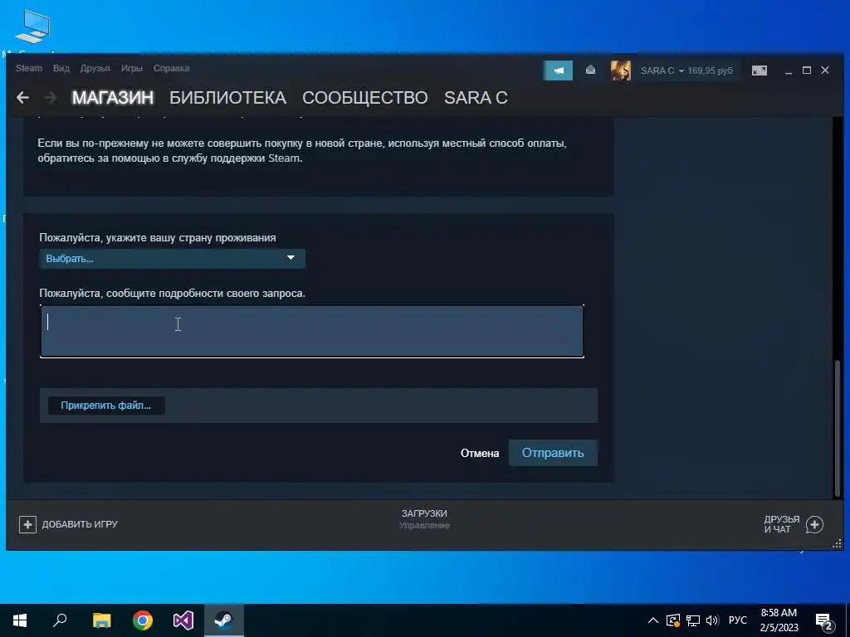Submit the request with Отправить
This screenshot has width=850, height=637.
553,453
